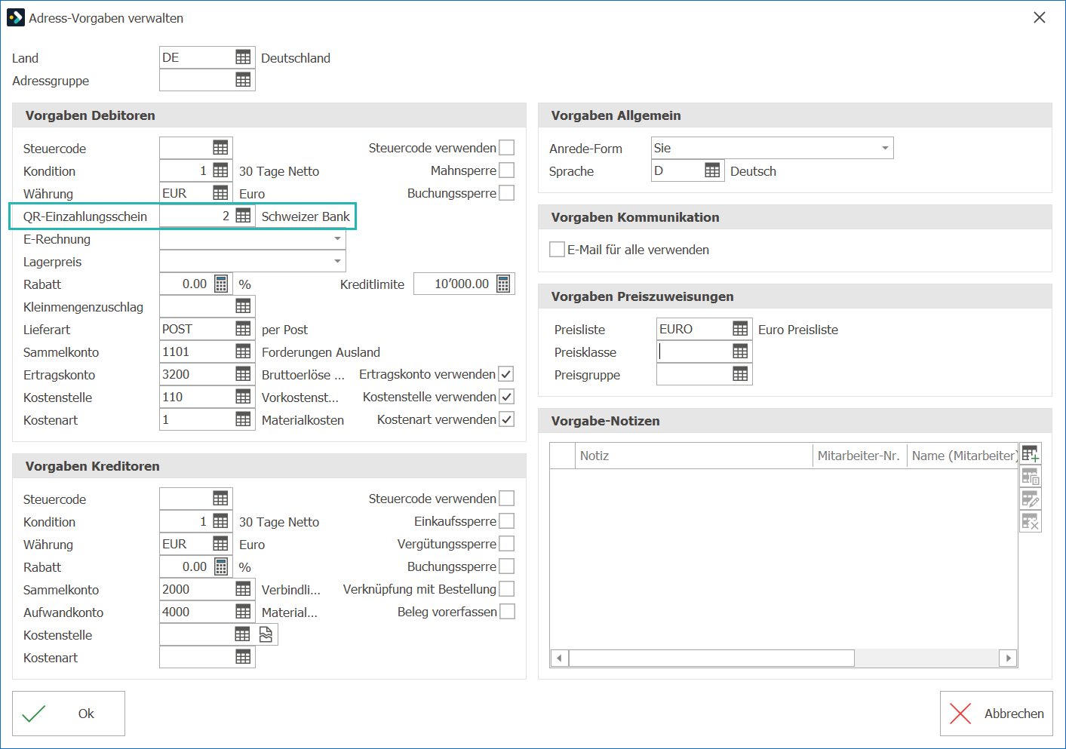
Task: Close the Adress-Vorgaben verwalten dialog
Action: click(x=1040, y=17)
